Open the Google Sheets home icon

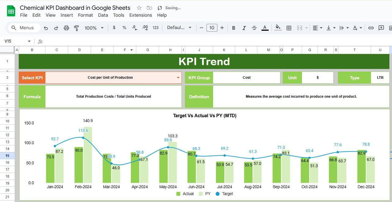click(11, 12)
